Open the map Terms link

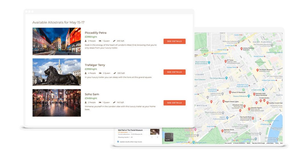[277, 143]
